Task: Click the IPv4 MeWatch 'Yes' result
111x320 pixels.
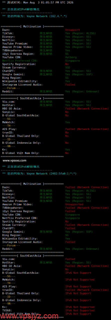Action: (x=68, y=122)
